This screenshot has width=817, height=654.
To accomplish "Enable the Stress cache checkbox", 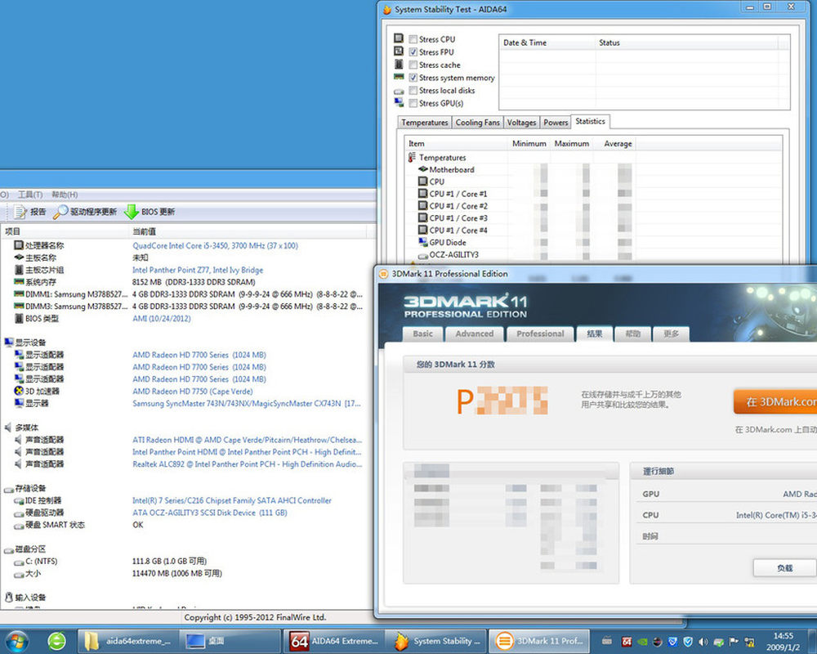I will tap(413, 65).
